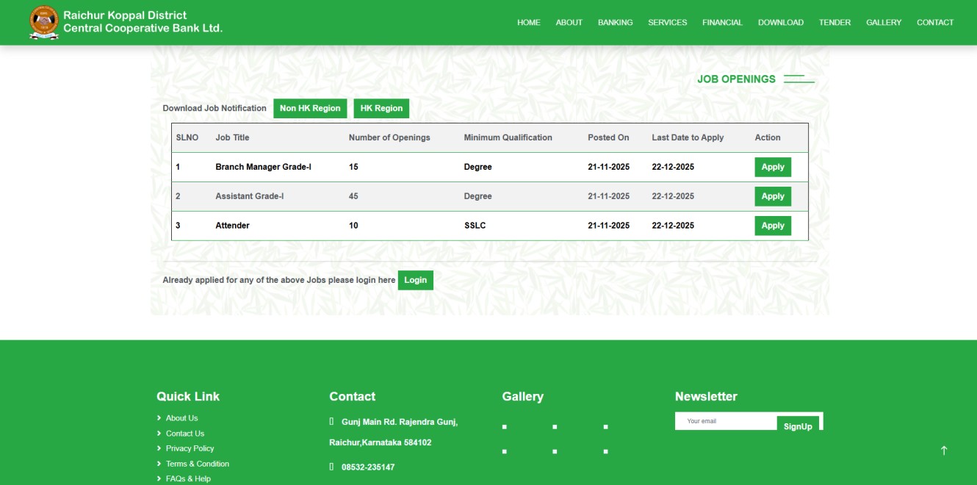Visit the GALLERY section
977x485 pixels.
(x=883, y=22)
